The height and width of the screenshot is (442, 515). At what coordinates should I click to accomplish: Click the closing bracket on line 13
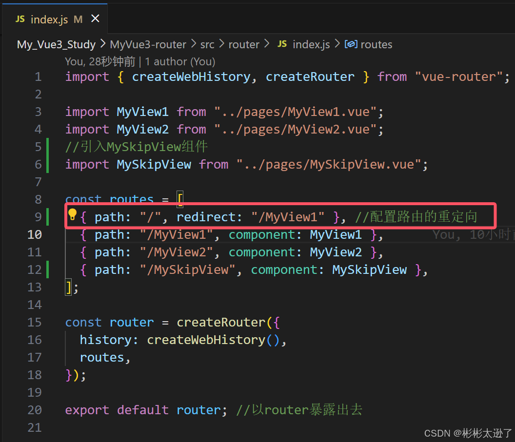(68, 288)
